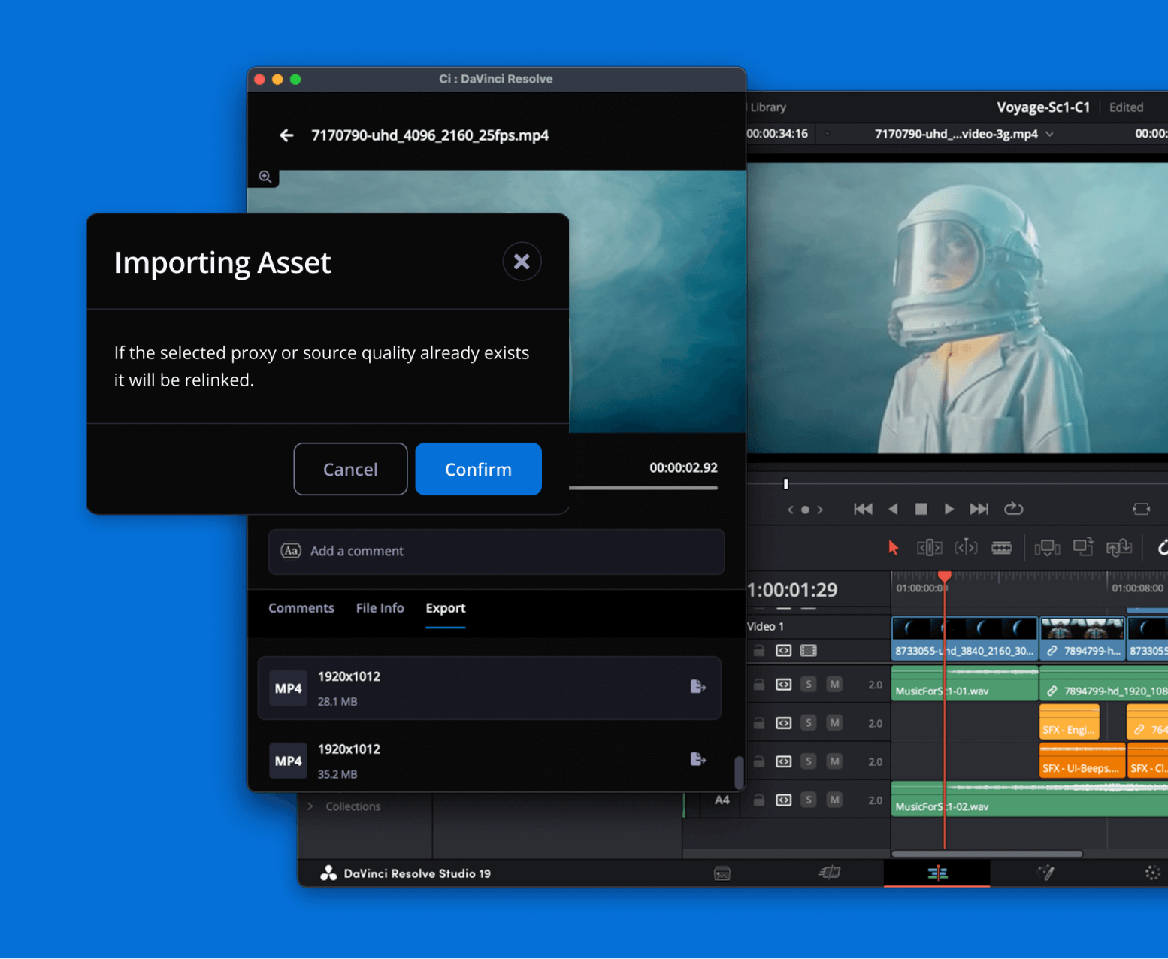The width and height of the screenshot is (1168, 959).
Task: Click the Insert Clip icon
Action: 1046,548
